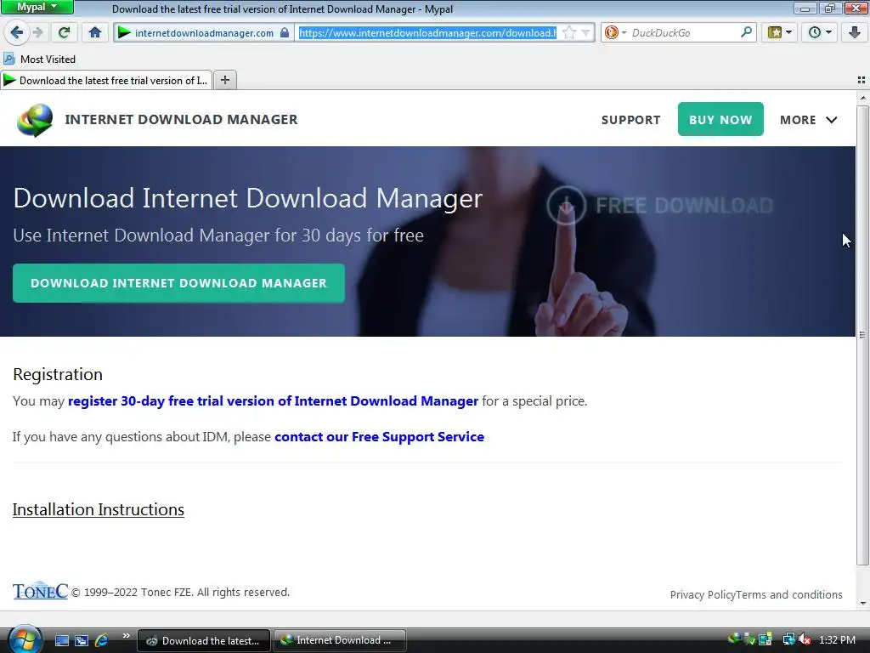The width and height of the screenshot is (870, 653).
Task: Open the SUPPORT page
Action: pyautogui.click(x=631, y=120)
